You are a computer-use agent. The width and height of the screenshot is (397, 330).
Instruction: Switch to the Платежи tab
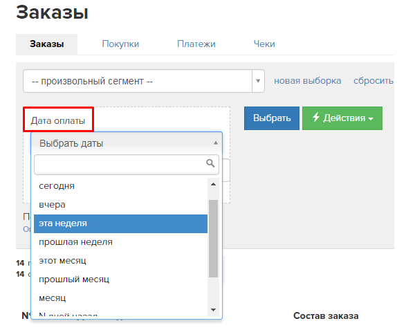[196, 44]
